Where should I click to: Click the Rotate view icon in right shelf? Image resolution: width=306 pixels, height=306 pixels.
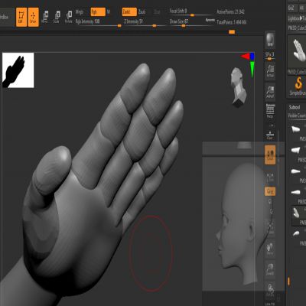(270, 290)
